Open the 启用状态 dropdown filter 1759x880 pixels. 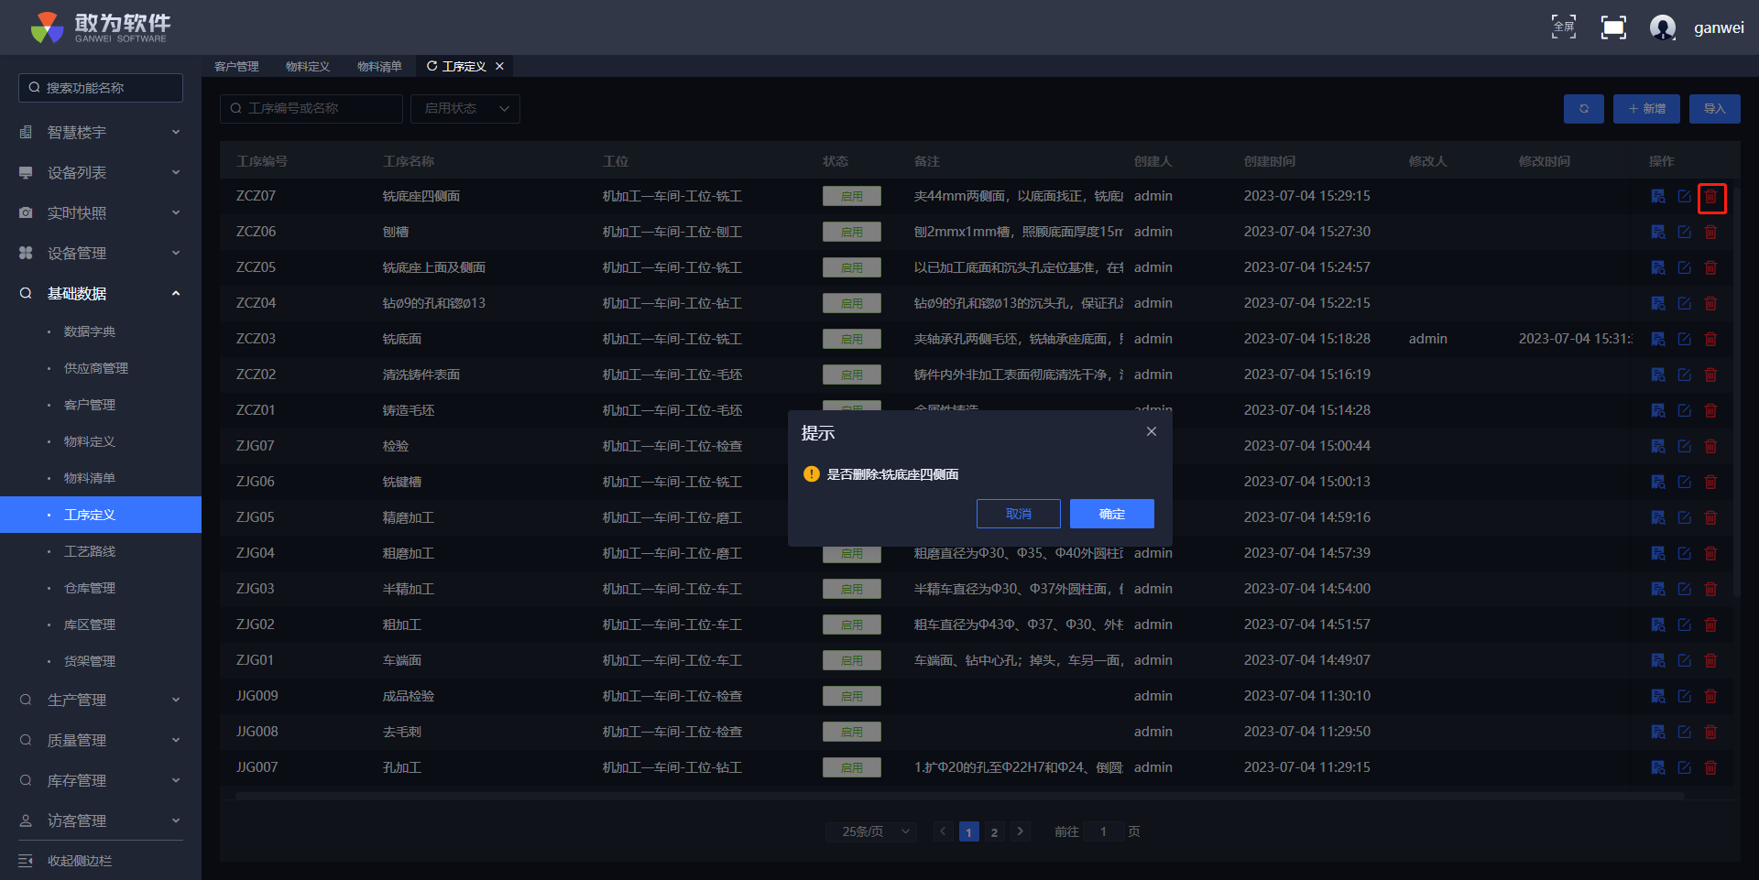pyautogui.click(x=465, y=109)
